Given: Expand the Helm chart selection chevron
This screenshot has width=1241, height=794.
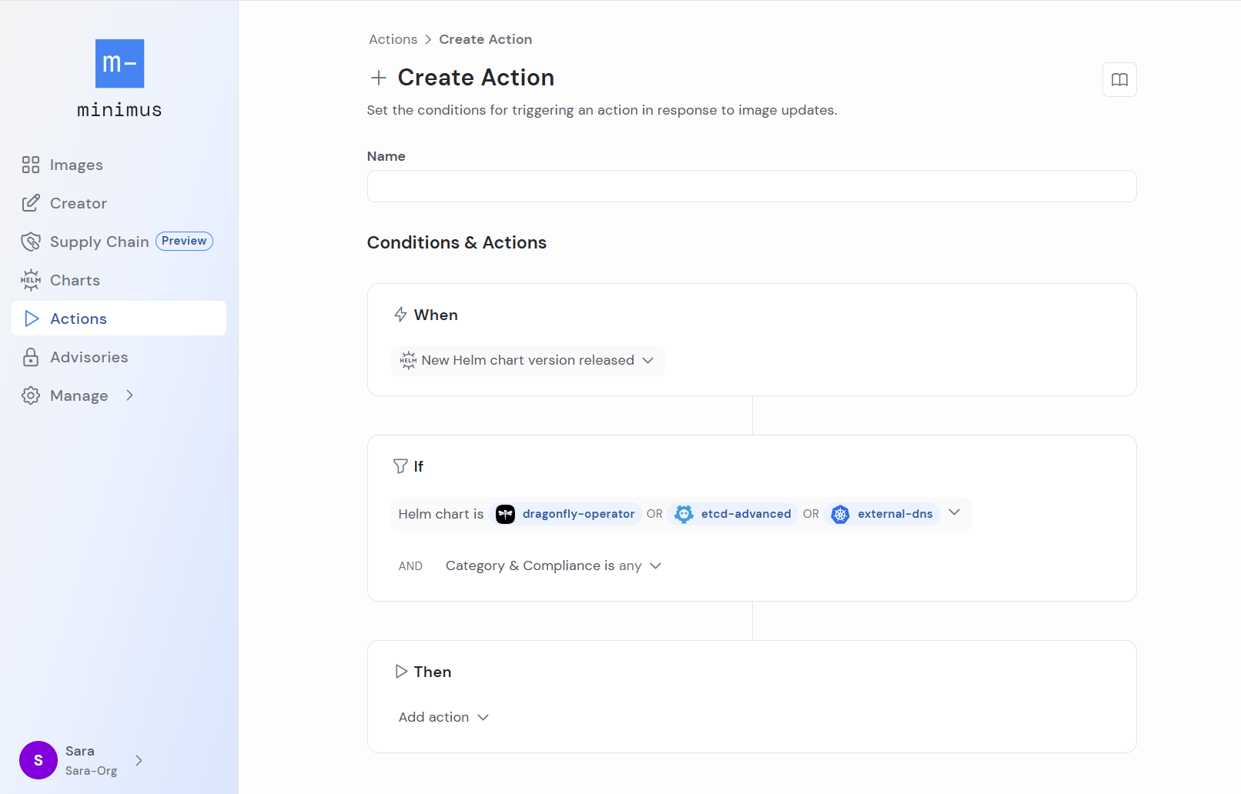Looking at the screenshot, I should pyautogui.click(x=955, y=512).
